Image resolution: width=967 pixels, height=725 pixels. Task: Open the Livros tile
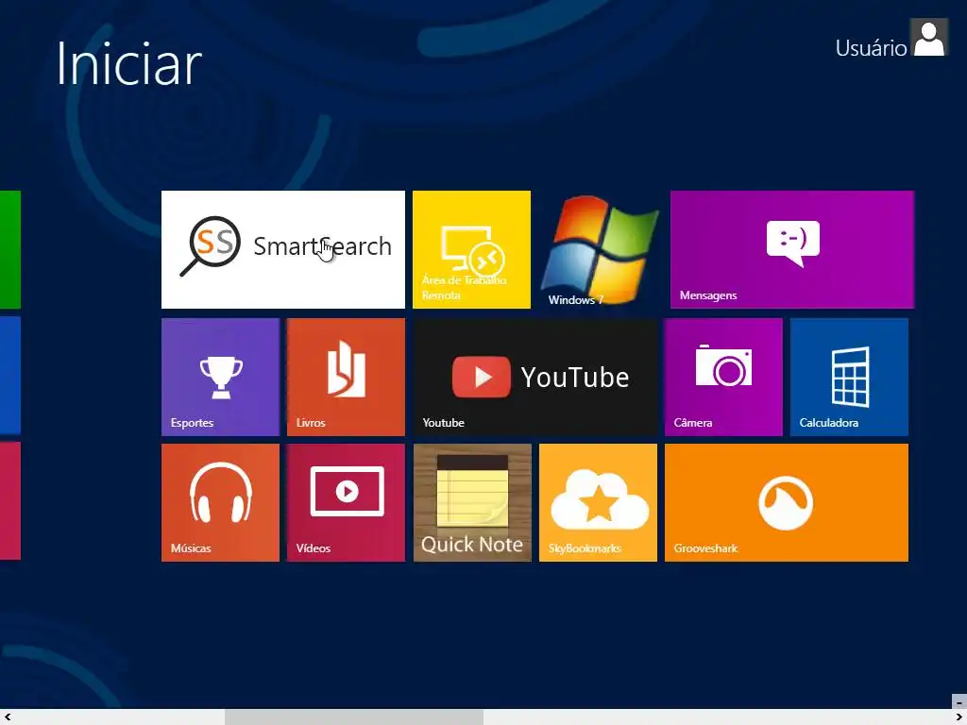pyautogui.click(x=346, y=377)
